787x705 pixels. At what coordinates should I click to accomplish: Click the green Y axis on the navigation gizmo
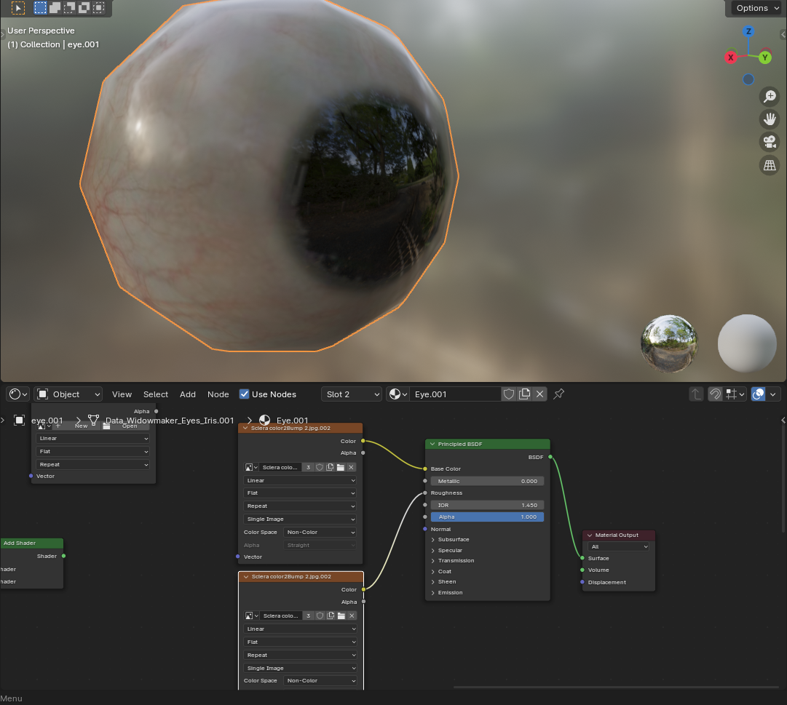(x=765, y=57)
